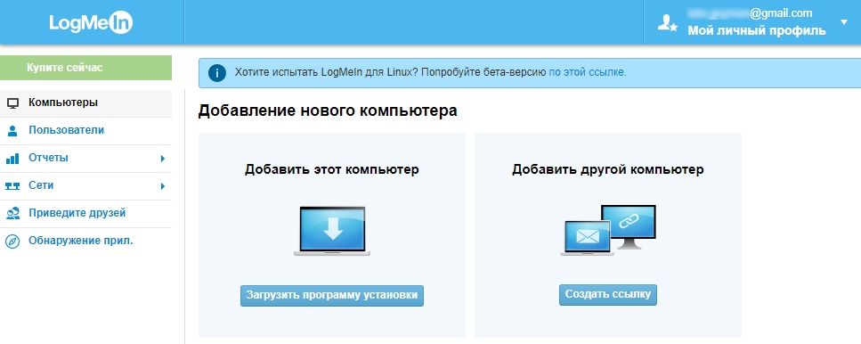
Task: Click the Добавление нового компьютера title
Action: point(328,111)
